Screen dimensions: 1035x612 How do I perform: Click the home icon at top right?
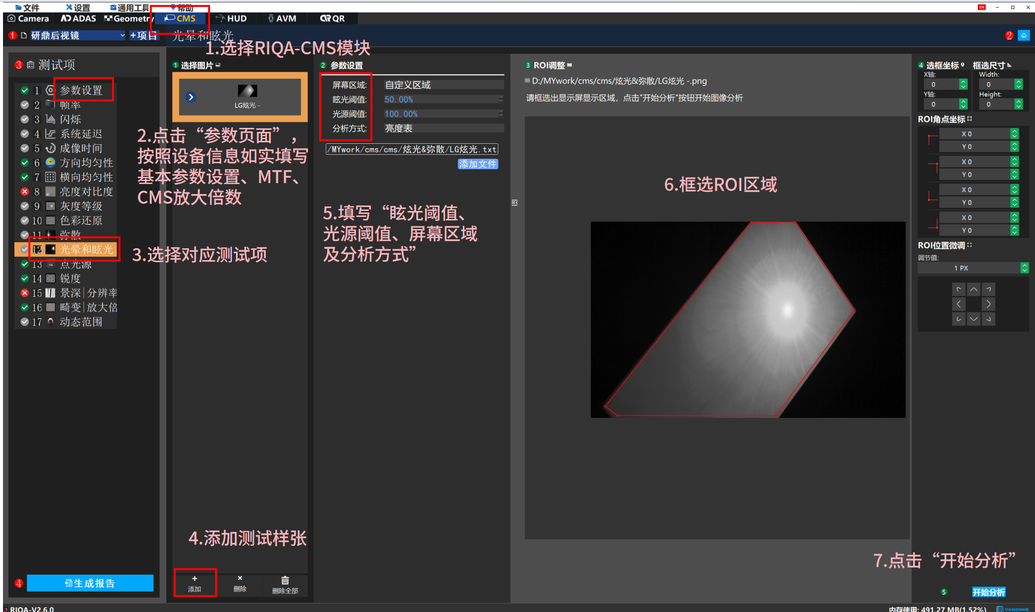tap(1024, 35)
